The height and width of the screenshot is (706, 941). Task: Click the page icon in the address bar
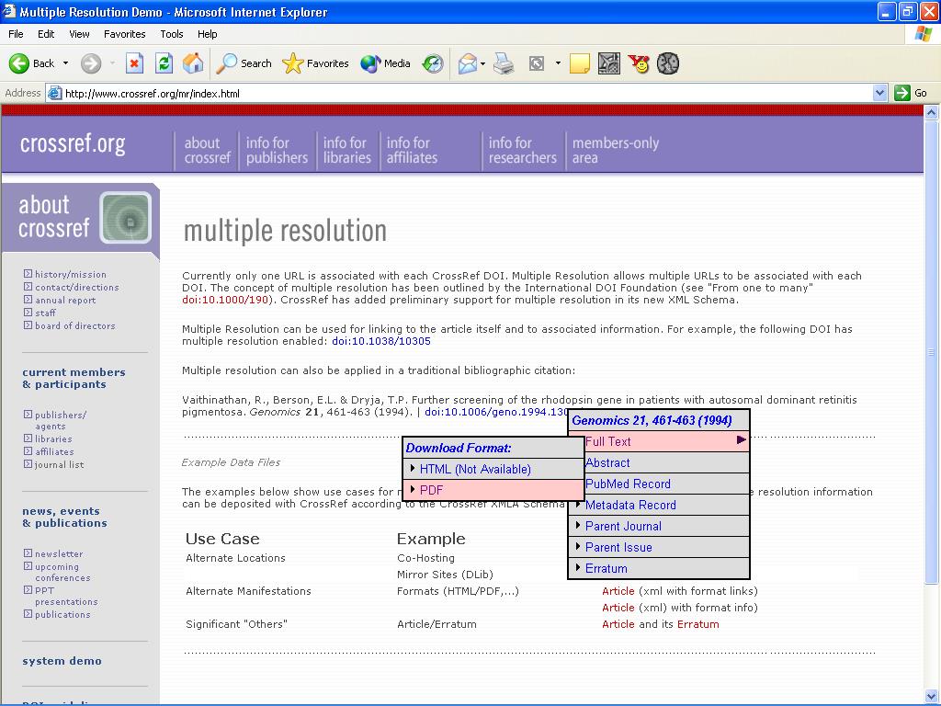(54, 93)
